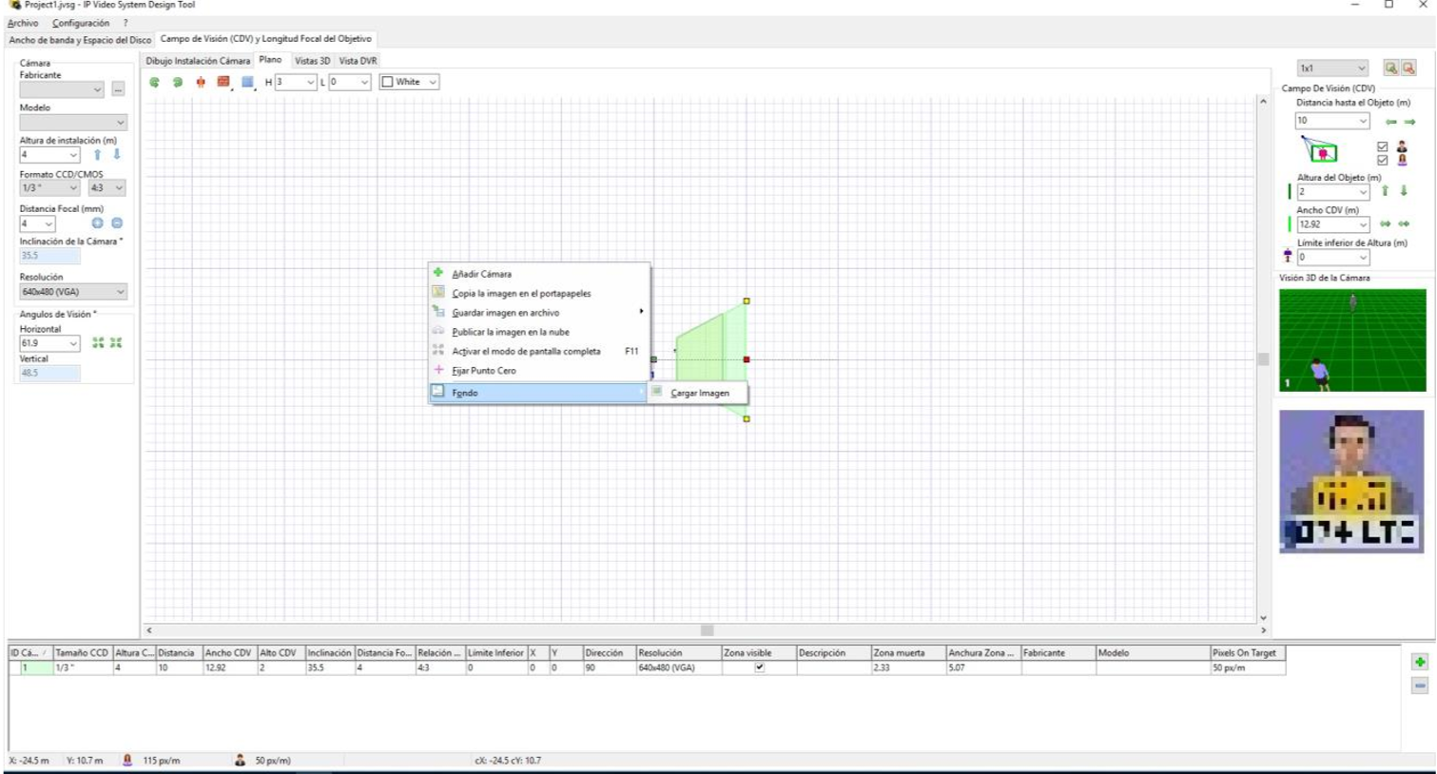Click Cargar Imagen in the submenu
1437x774 pixels.
699,393
